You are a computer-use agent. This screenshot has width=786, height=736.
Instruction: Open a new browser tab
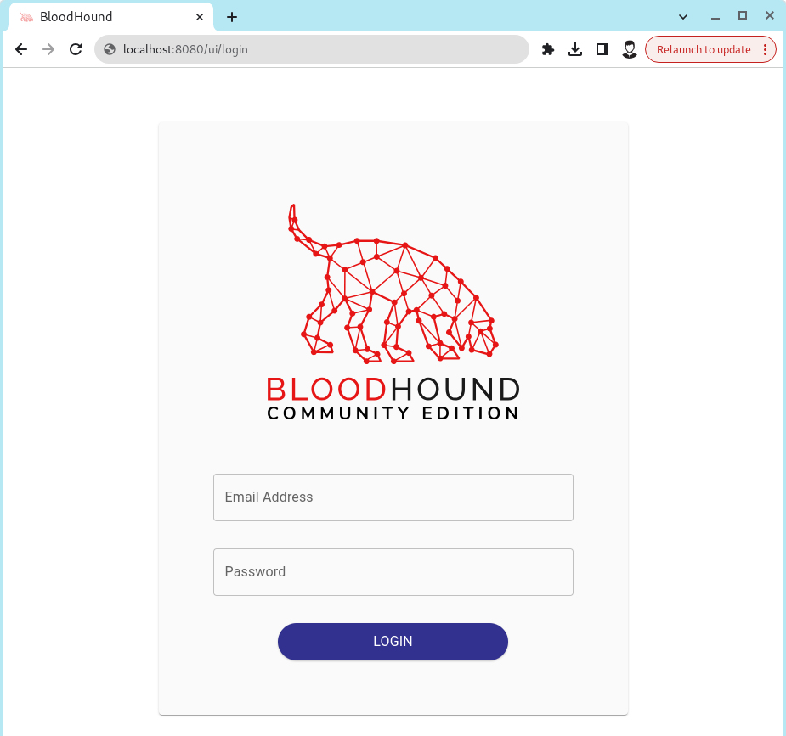232,16
